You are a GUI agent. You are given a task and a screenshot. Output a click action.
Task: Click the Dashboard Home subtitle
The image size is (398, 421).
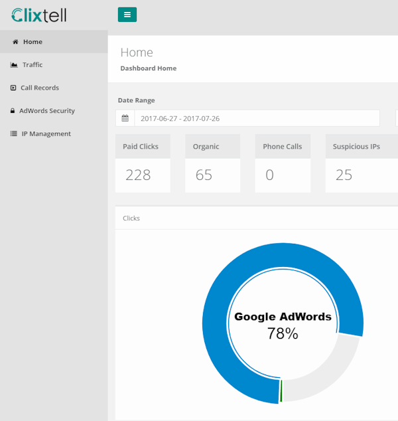click(149, 68)
